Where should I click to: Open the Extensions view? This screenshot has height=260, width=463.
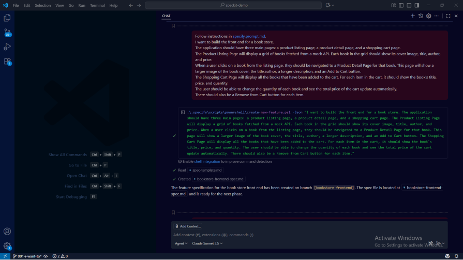pos(7,62)
